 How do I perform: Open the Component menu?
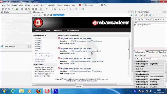pyautogui.click(x=51, y=5)
